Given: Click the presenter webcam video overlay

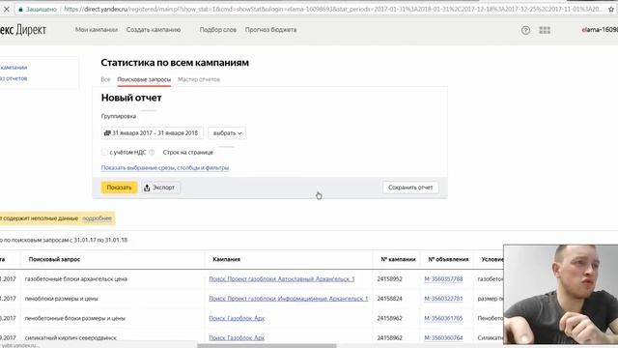Looking at the screenshot, I should (x=561, y=295).
